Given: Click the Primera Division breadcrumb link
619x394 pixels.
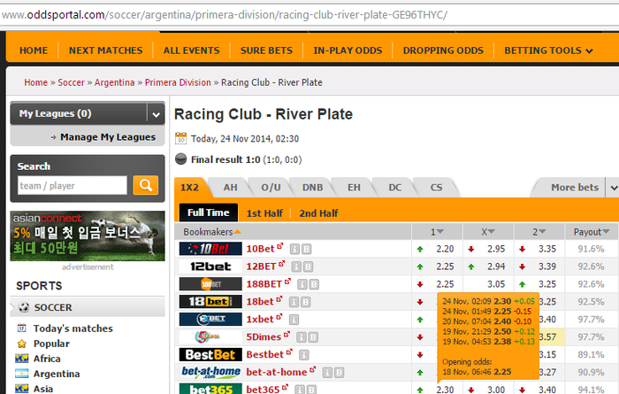Looking at the screenshot, I should pyautogui.click(x=178, y=82).
